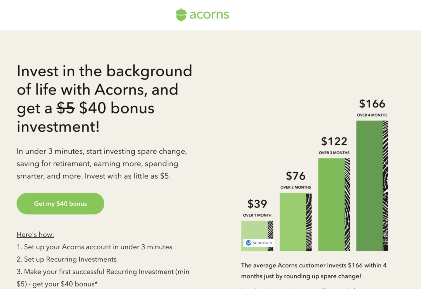Click the underlined "Here's how:" heading
The image size is (421, 289).
(x=35, y=235)
